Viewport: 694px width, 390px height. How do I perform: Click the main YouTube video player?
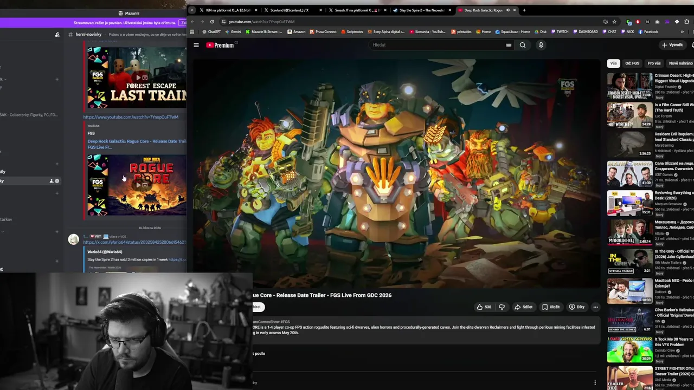click(x=397, y=173)
